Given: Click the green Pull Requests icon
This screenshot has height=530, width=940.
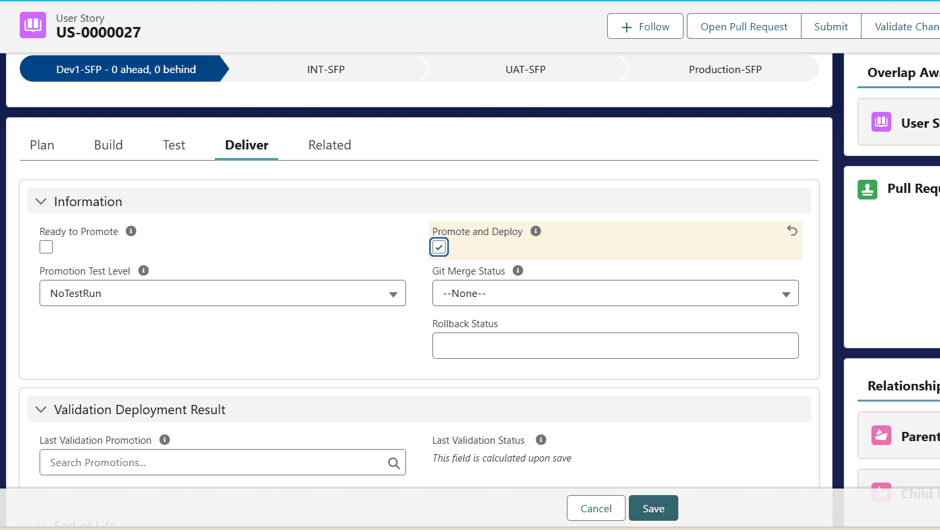Looking at the screenshot, I should (x=867, y=190).
